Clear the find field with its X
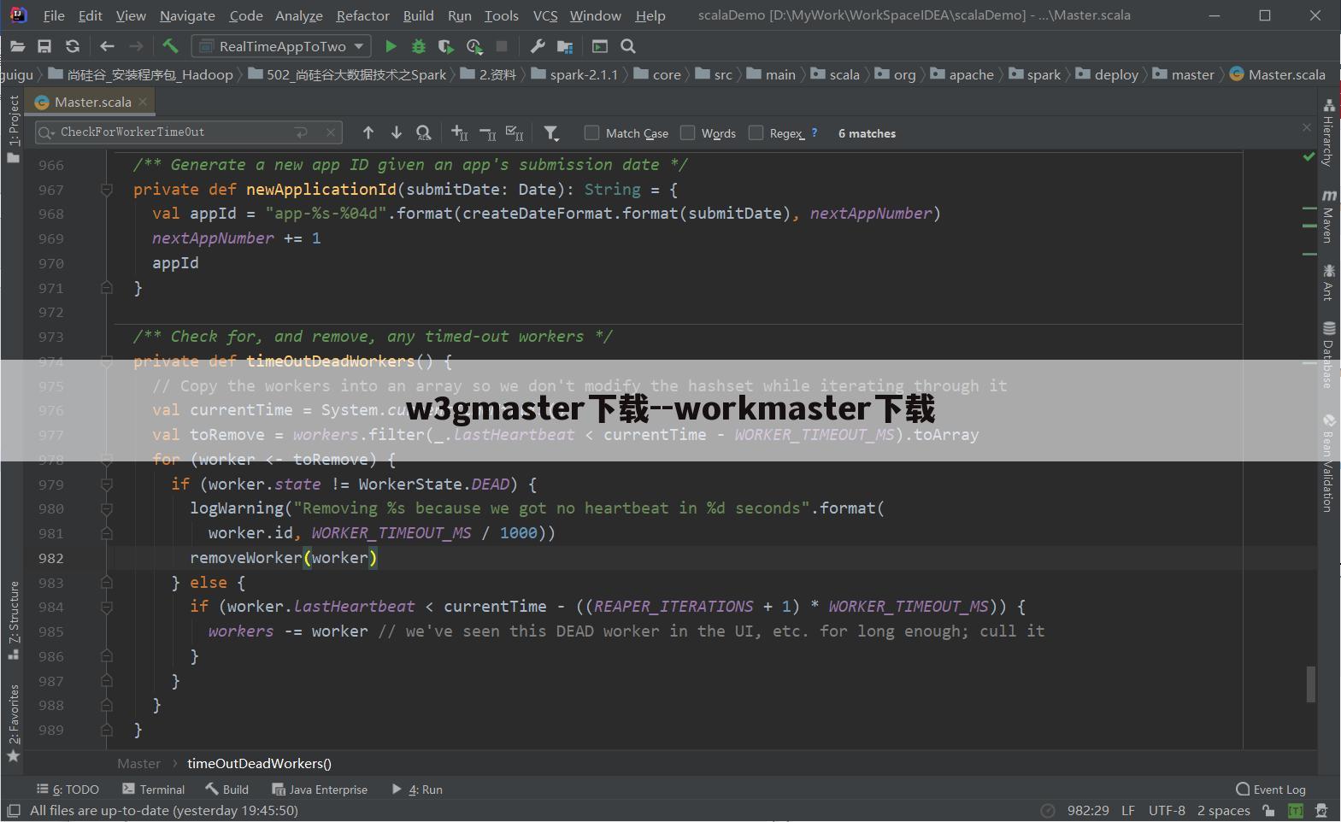 pyautogui.click(x=331, y=132)
